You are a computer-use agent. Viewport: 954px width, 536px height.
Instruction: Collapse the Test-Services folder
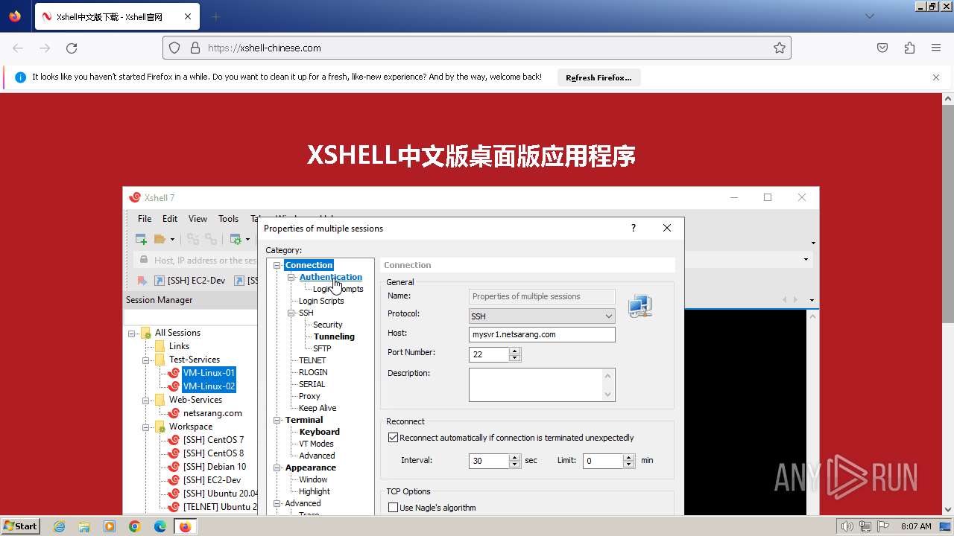pos(146,360)
